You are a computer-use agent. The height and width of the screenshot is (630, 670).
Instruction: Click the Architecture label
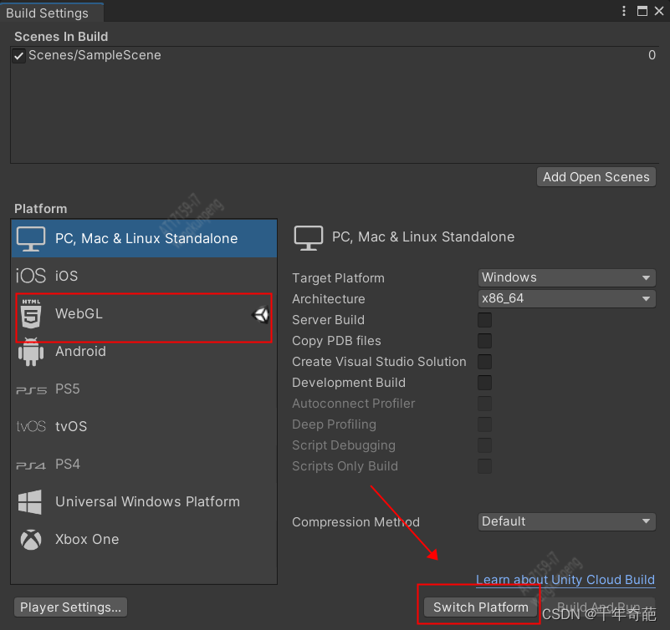point(329,299)
